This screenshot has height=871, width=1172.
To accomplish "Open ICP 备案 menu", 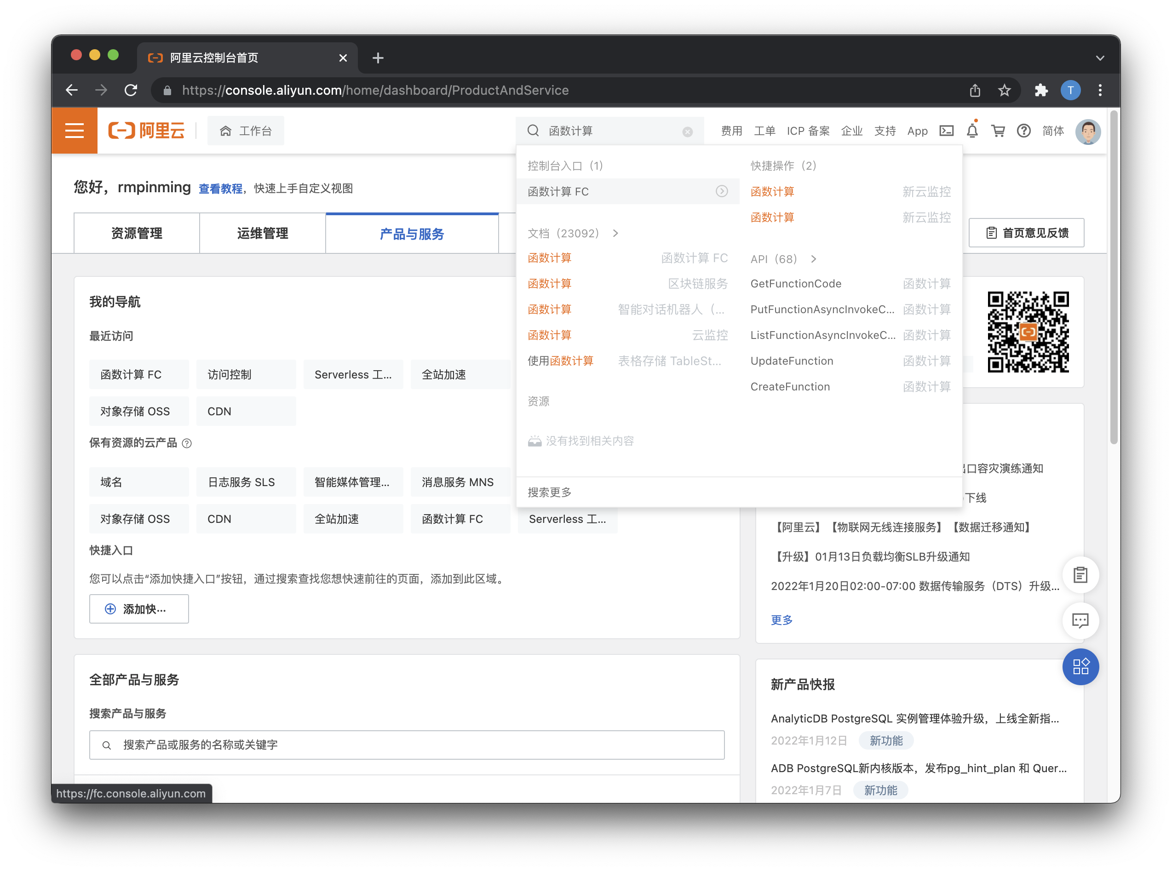I will pyautogui.click(x=808, y=131).
